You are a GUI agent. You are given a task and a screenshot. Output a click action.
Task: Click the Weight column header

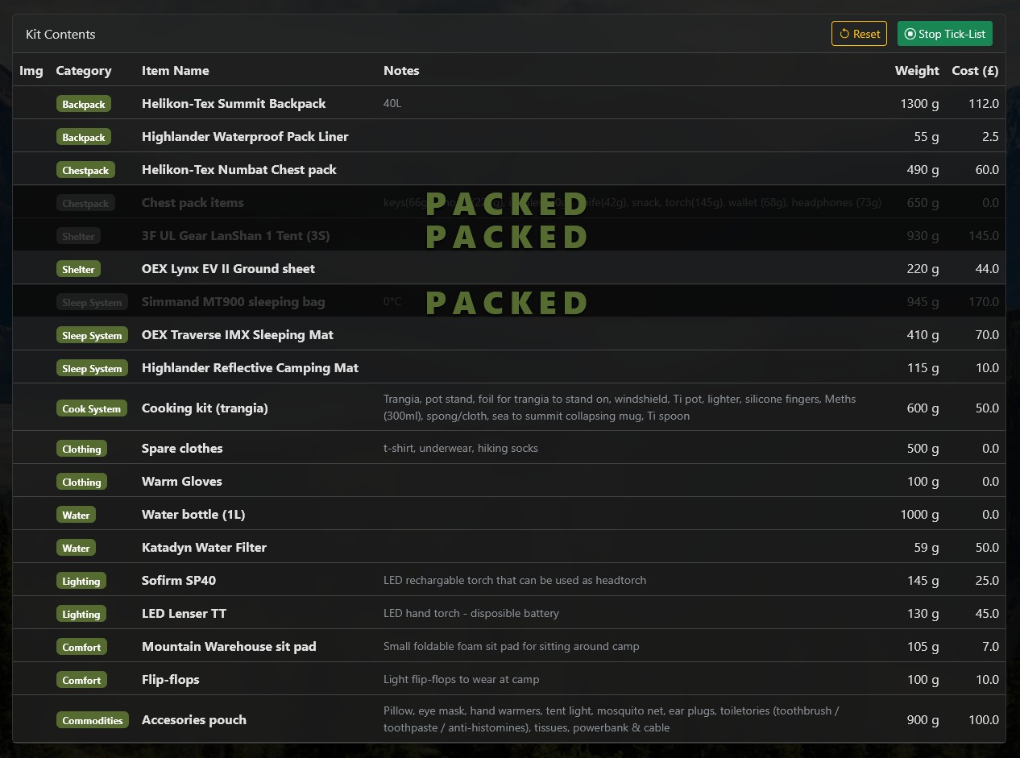(x=917, y=71)
